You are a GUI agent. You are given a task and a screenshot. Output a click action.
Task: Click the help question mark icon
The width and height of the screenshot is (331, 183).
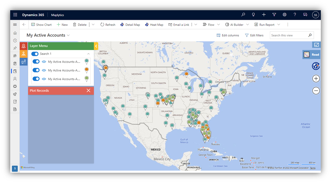[x=295, y=15]
